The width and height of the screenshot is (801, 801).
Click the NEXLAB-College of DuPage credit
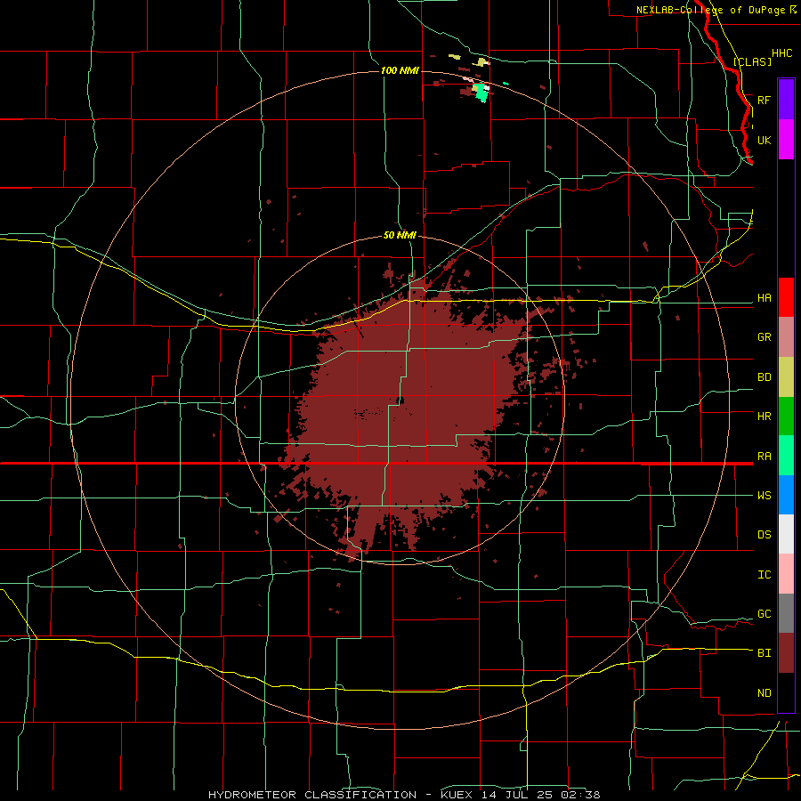point(710,10)
